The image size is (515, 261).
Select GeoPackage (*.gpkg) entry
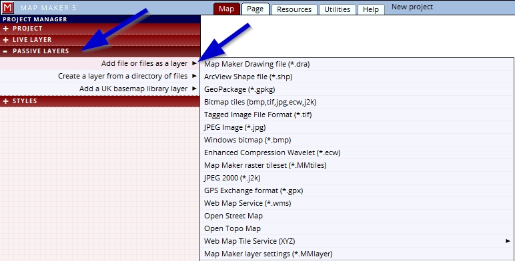tap(357, 89)
